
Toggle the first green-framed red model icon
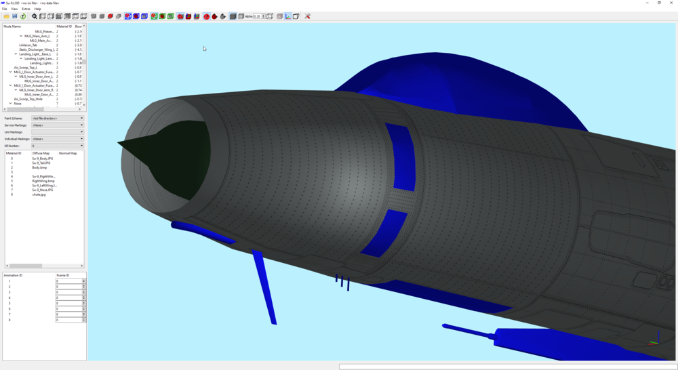pyautogui.click(x=154, y=16)
